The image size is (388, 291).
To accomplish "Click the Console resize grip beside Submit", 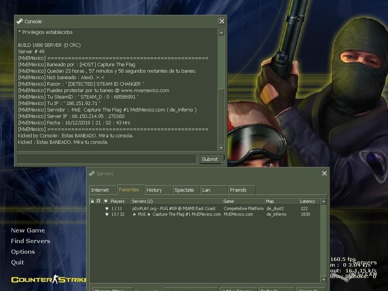I will click(x=223, y=162).
